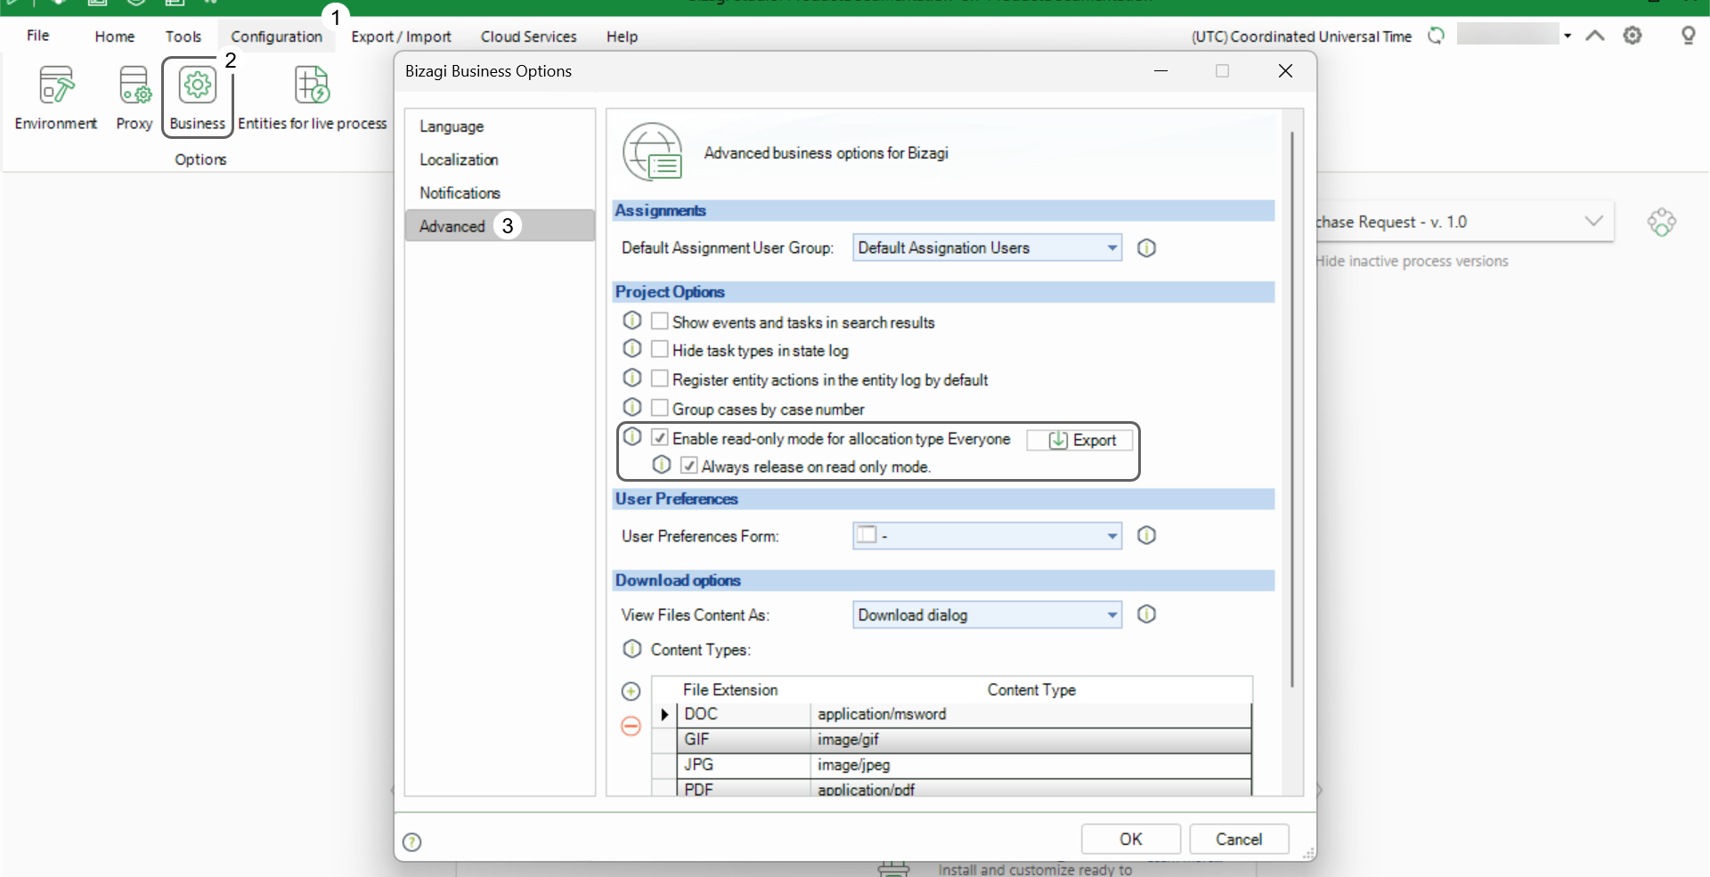
Task: Enable Group cases by case number
Action: [660, 409]
